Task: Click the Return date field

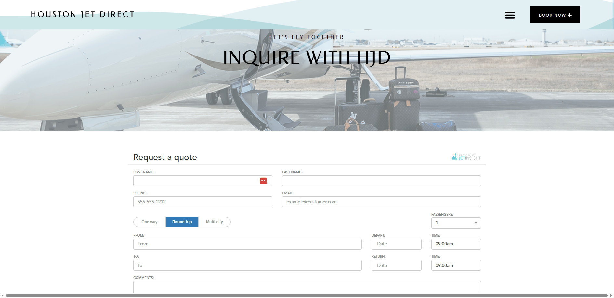Action: (x=396, y=265)
